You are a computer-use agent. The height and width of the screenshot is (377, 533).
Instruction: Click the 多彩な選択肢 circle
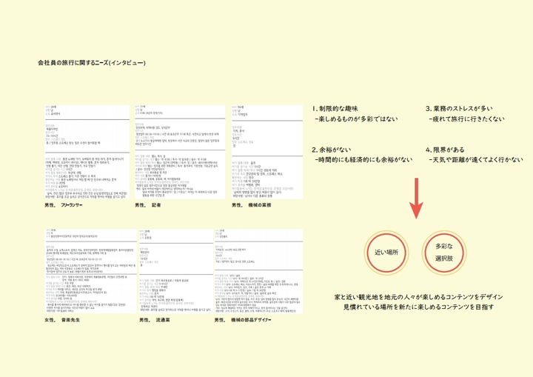pos(444,253)
